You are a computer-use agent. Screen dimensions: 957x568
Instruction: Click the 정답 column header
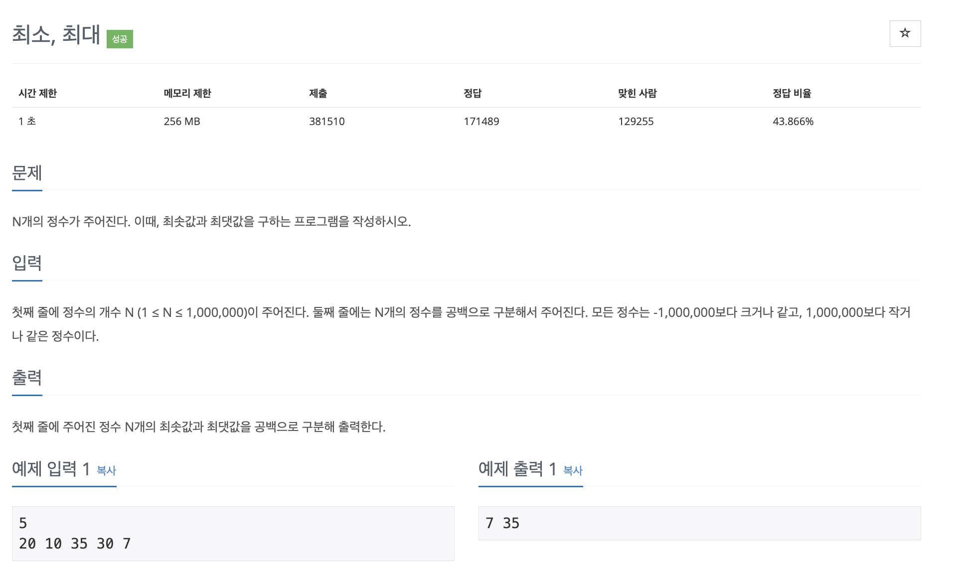click(473, 93)
